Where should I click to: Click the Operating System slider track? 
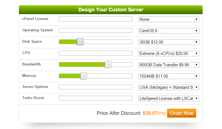click(96, 30)
